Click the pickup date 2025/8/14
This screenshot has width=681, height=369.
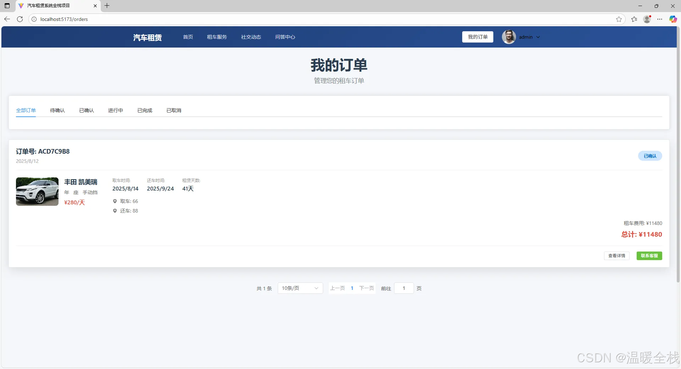(x=125, y=188)
